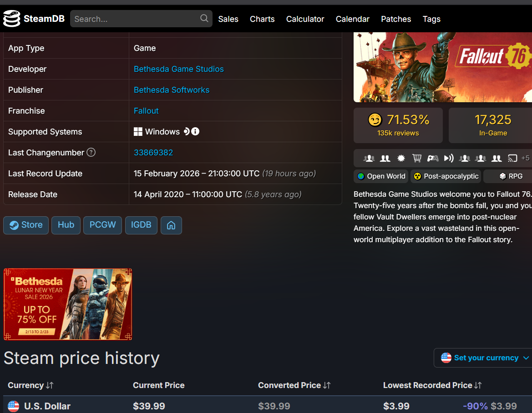Image resolution: width=532 pixels, height=413 pixels.
Task: Click the Windows logo in Supported Systems
Action: (x=138, y=132)
